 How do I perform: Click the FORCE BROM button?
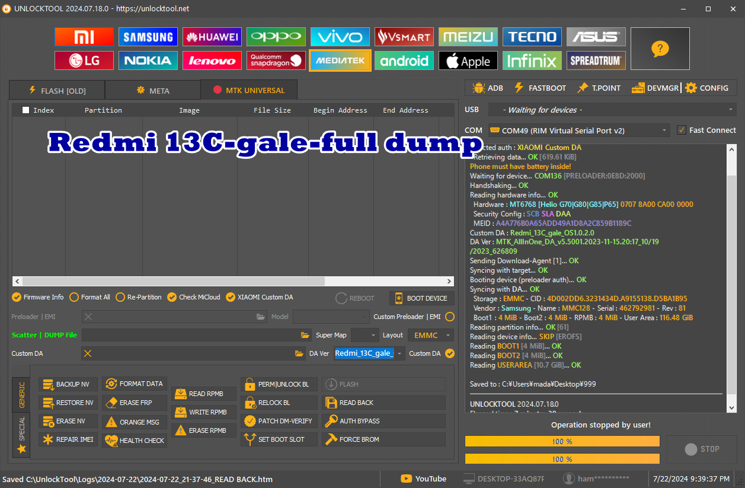383,439
